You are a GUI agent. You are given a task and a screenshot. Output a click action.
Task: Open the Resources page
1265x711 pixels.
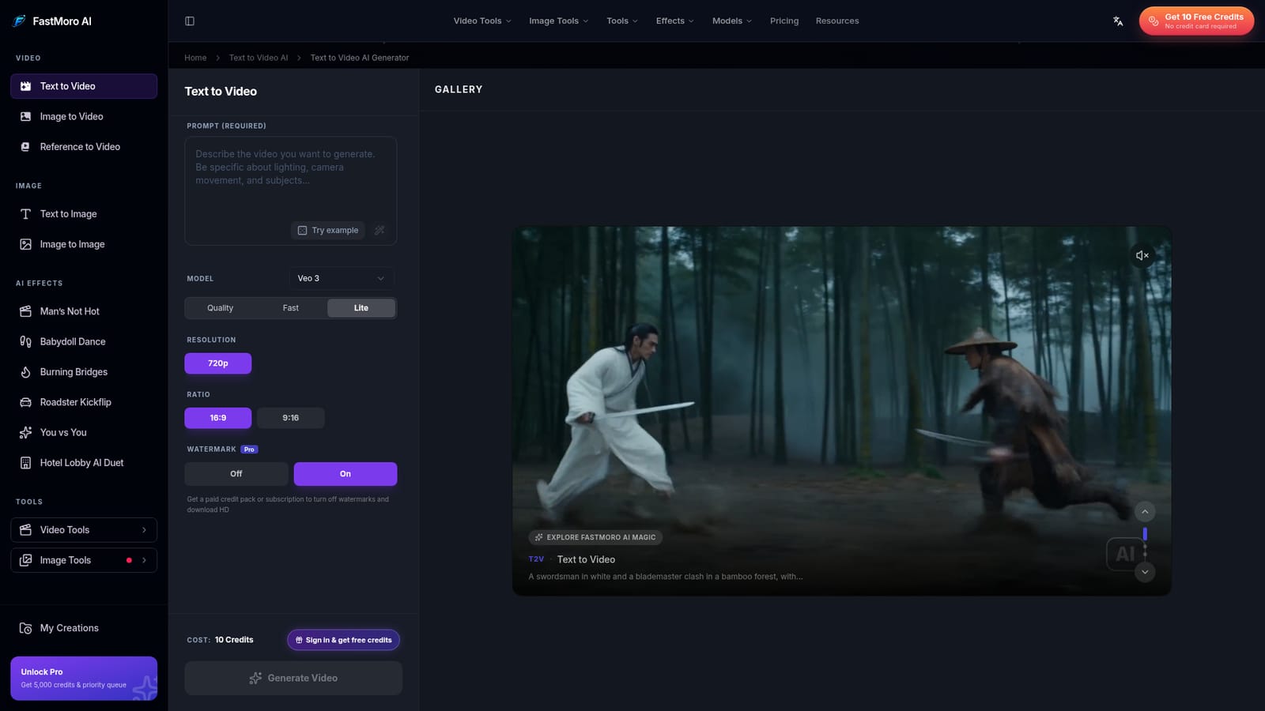837,21
